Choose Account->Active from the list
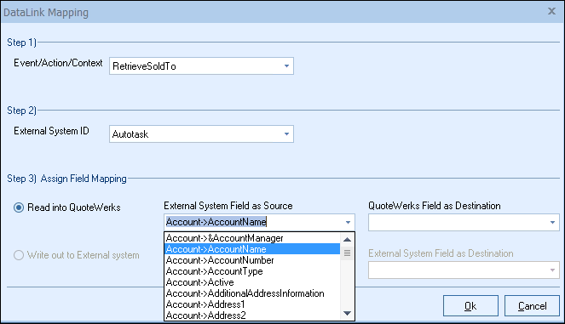565x324 pixels. click(252, 282)
